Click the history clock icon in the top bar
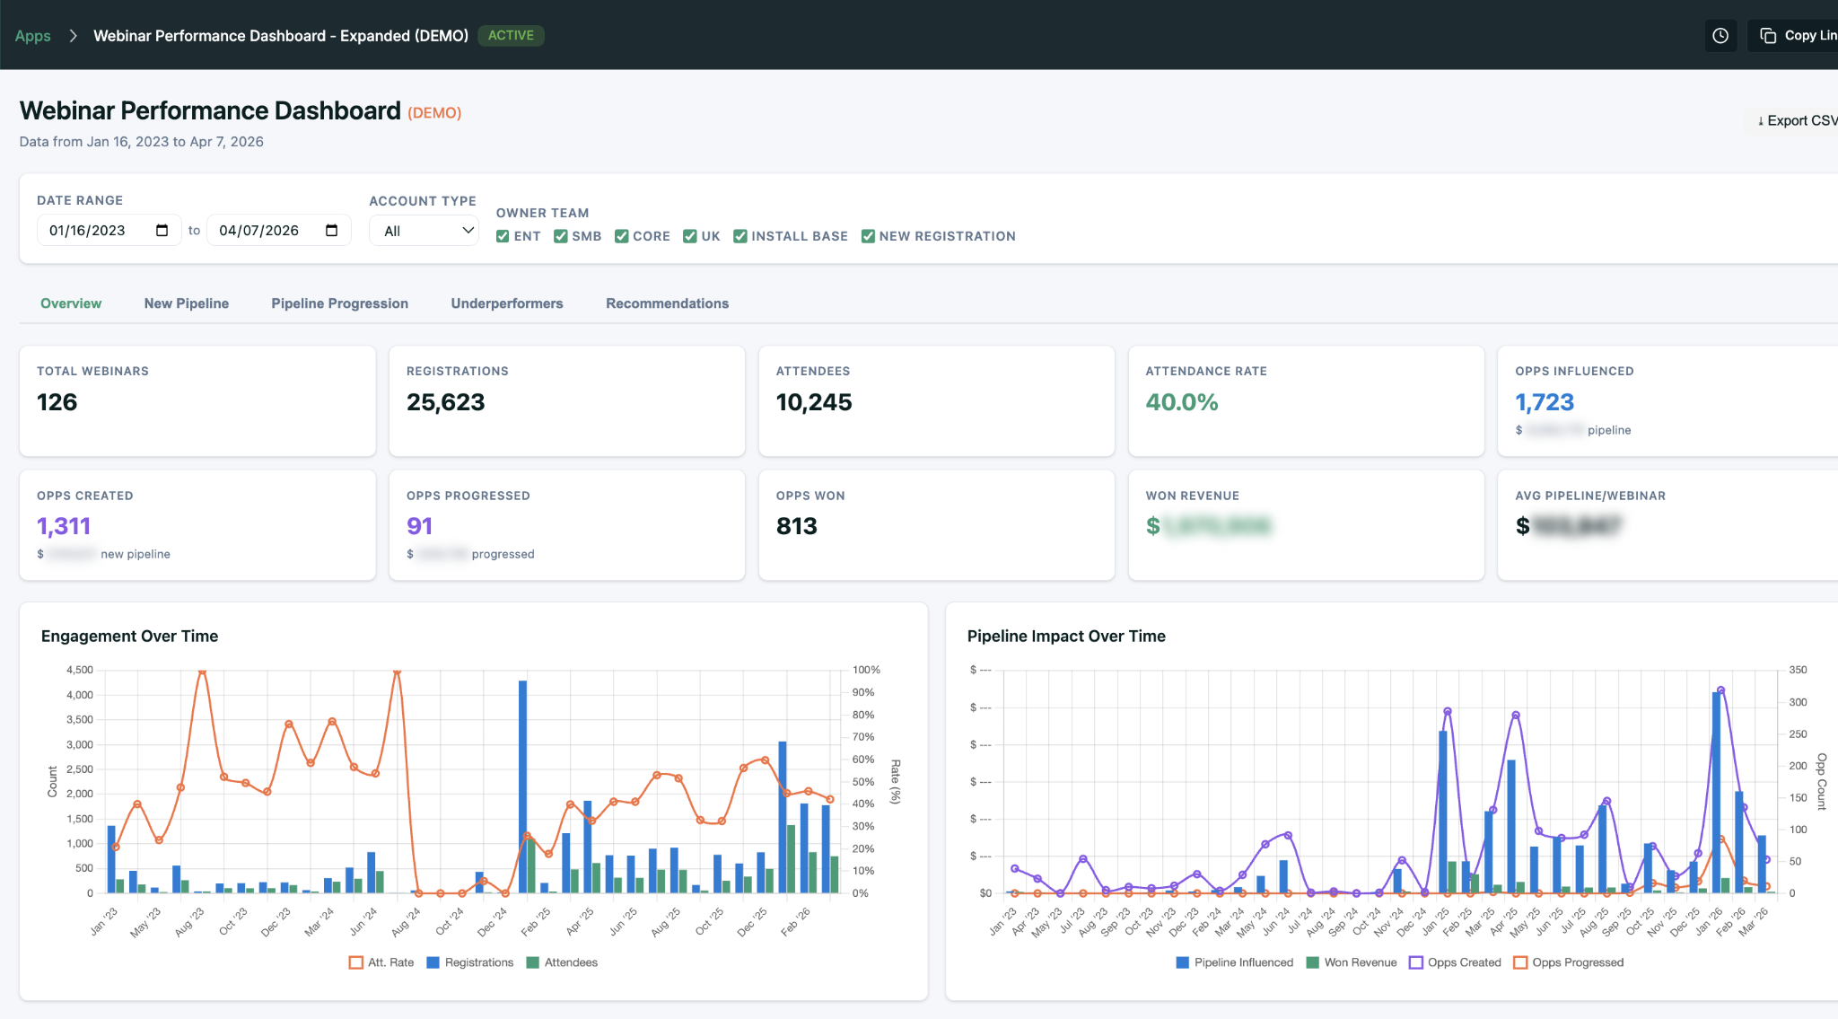 tap(1720, 35)
